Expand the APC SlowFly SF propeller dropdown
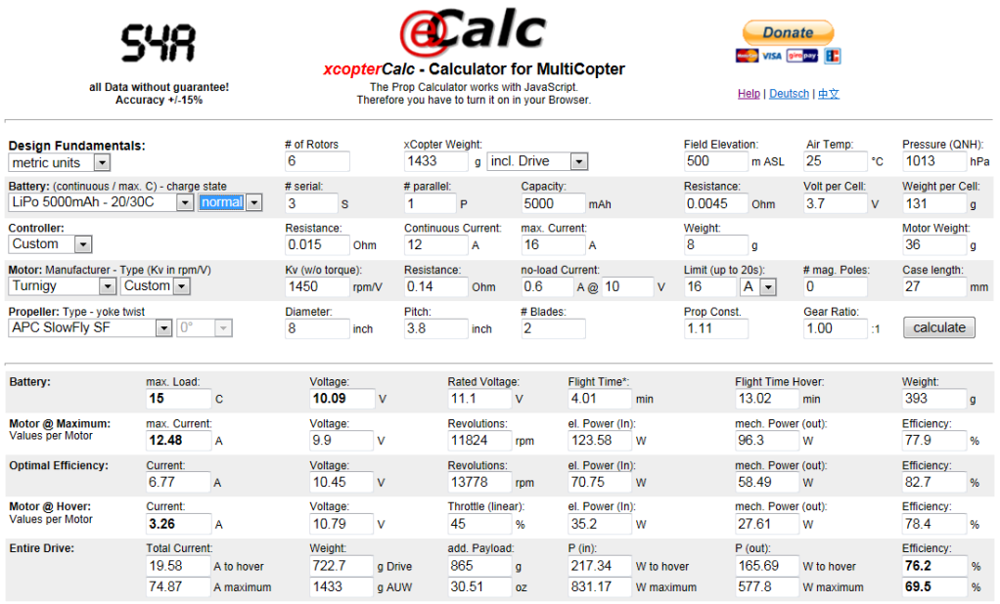Image resolution: width=1000 pixels, height=604 pixels. click(91, 328)
